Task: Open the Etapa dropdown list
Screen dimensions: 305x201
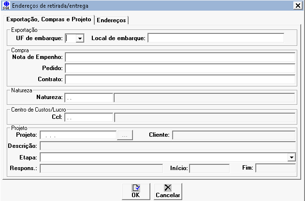Action: (291, 158)
